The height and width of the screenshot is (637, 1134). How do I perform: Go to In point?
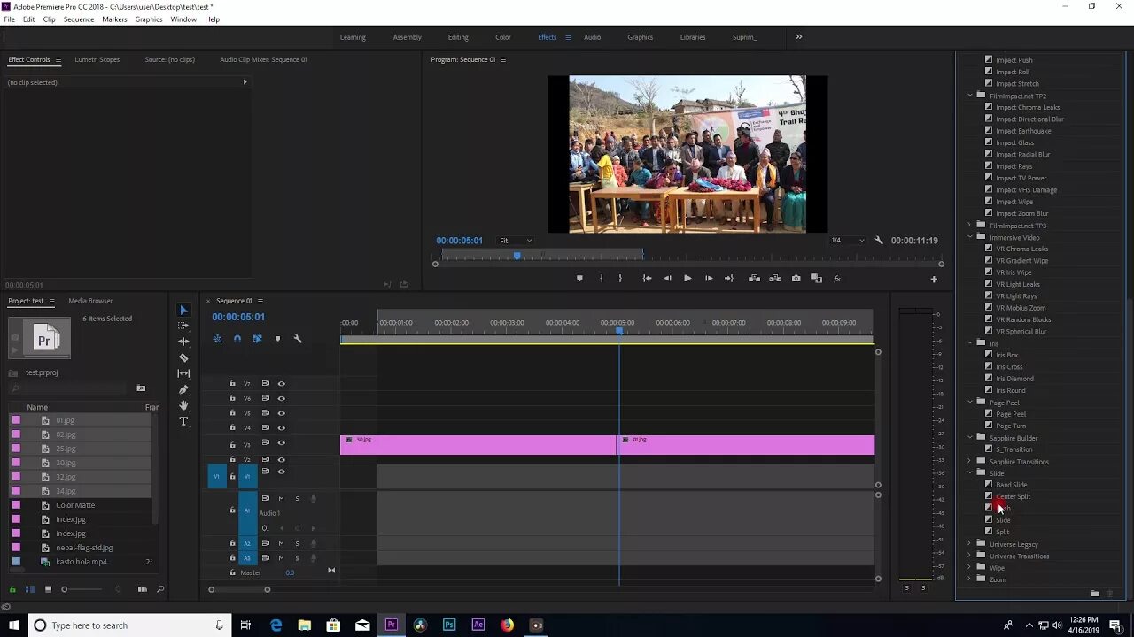[647, 279]
